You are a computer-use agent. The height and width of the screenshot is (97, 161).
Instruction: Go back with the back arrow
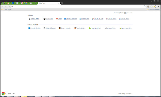click(x=3, y=7)
